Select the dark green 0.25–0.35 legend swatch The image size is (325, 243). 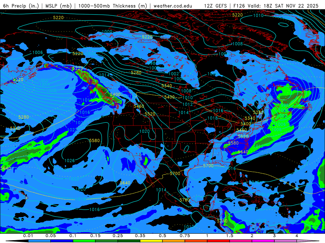point(129,241)
